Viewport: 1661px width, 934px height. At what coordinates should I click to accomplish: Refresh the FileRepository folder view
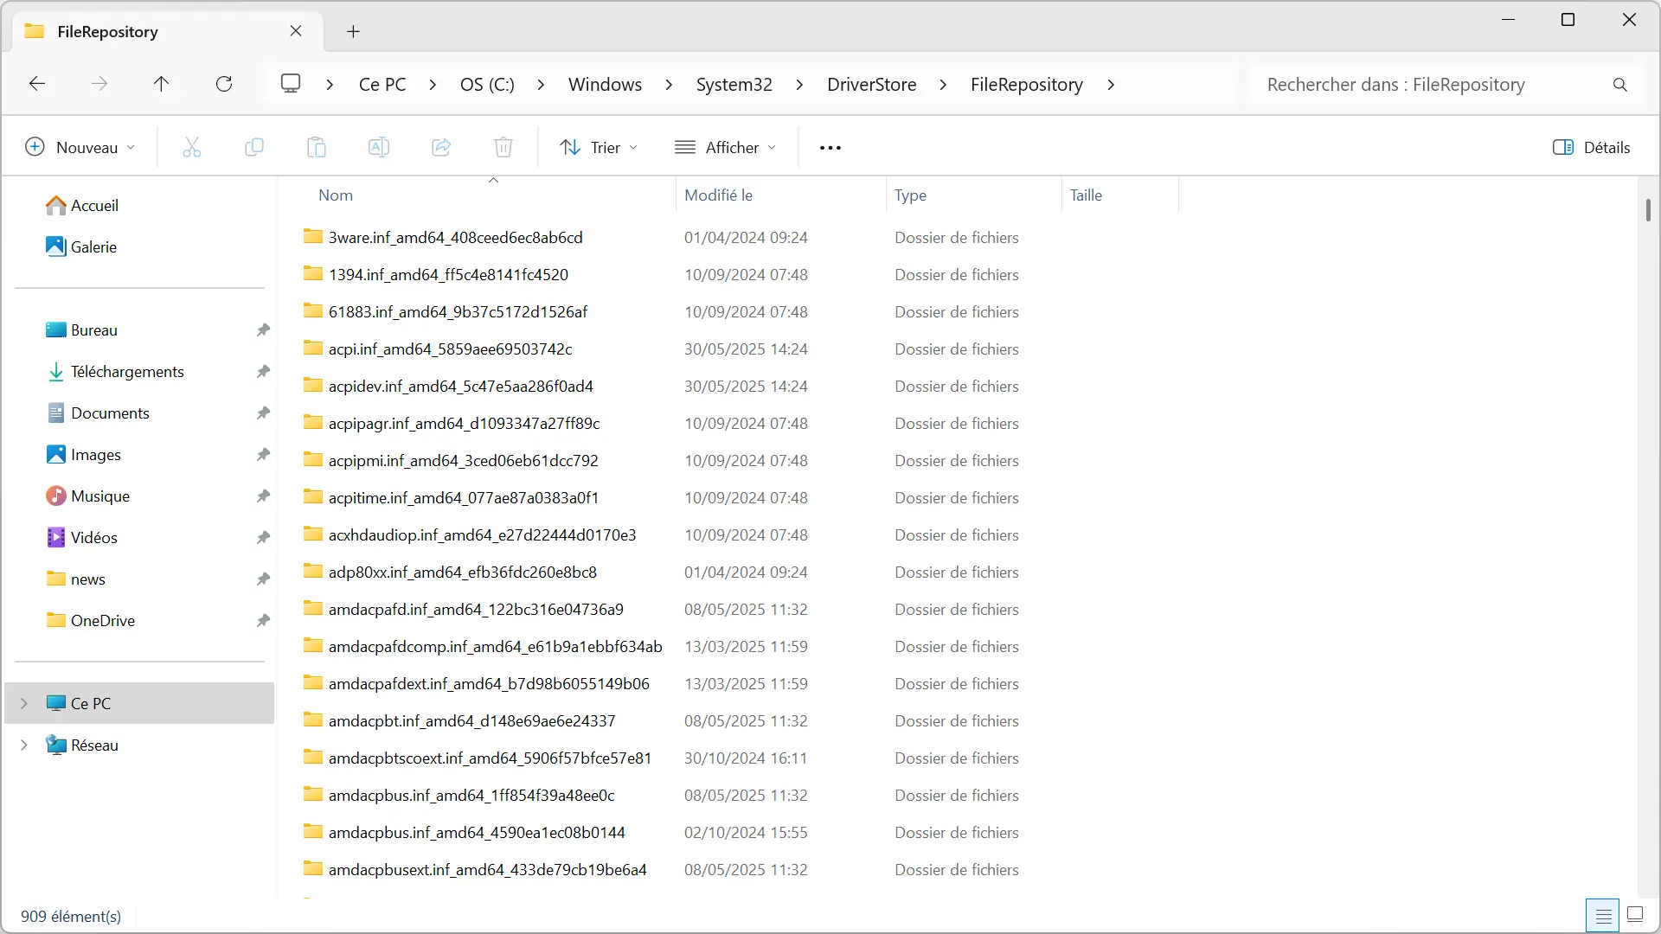[224, 84]
